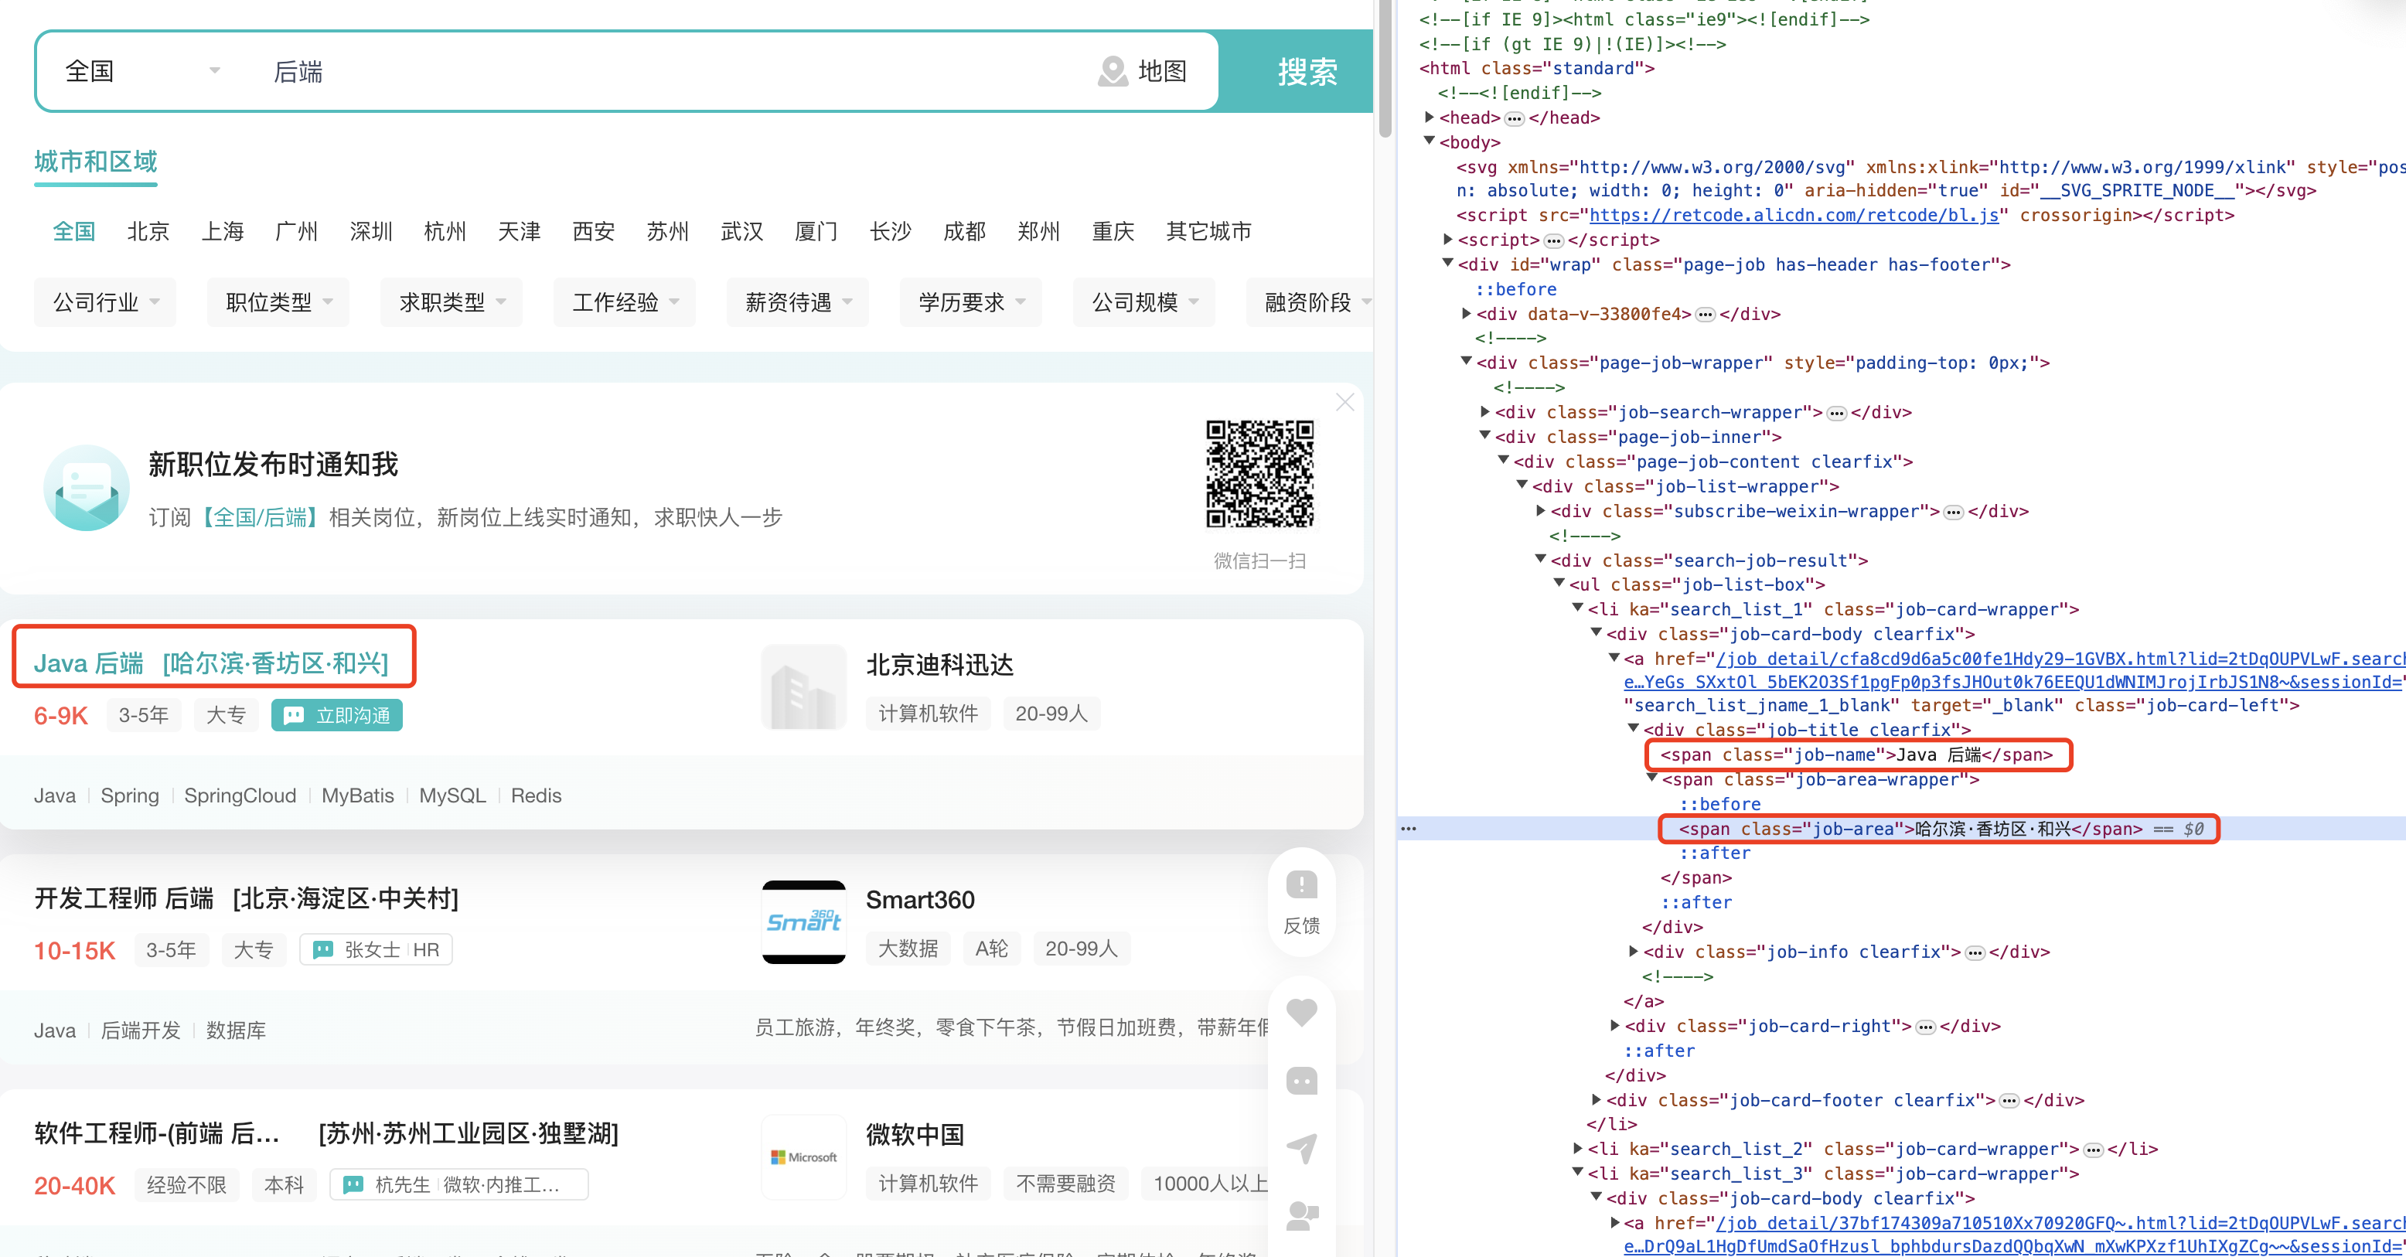This screenshot has height=1257, width=2406.
Task: Click the 北京迪科迅达 company logo placeholder
Action: [x=803, y=687]
